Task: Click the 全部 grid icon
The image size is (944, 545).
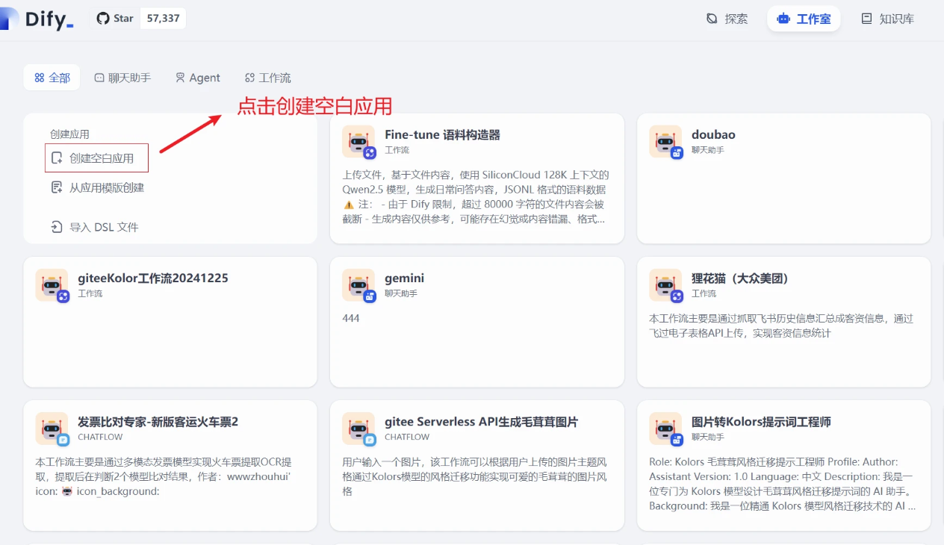Action: pos(40,78)
